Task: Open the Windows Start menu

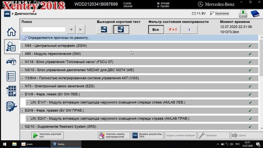Action: click(x=5, y=144)
